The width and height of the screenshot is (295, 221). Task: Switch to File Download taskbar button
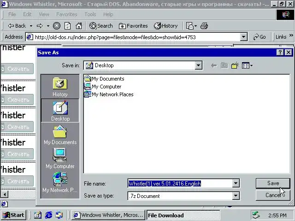[183, 215]
